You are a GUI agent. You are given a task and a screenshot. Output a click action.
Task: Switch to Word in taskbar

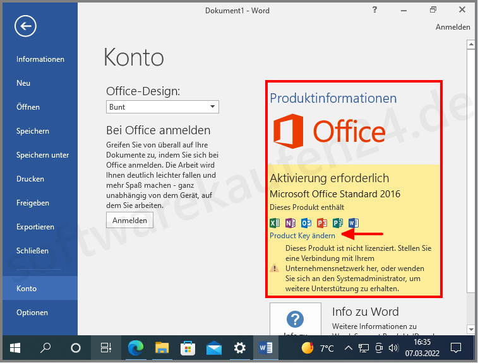click(x=266, y=348)
